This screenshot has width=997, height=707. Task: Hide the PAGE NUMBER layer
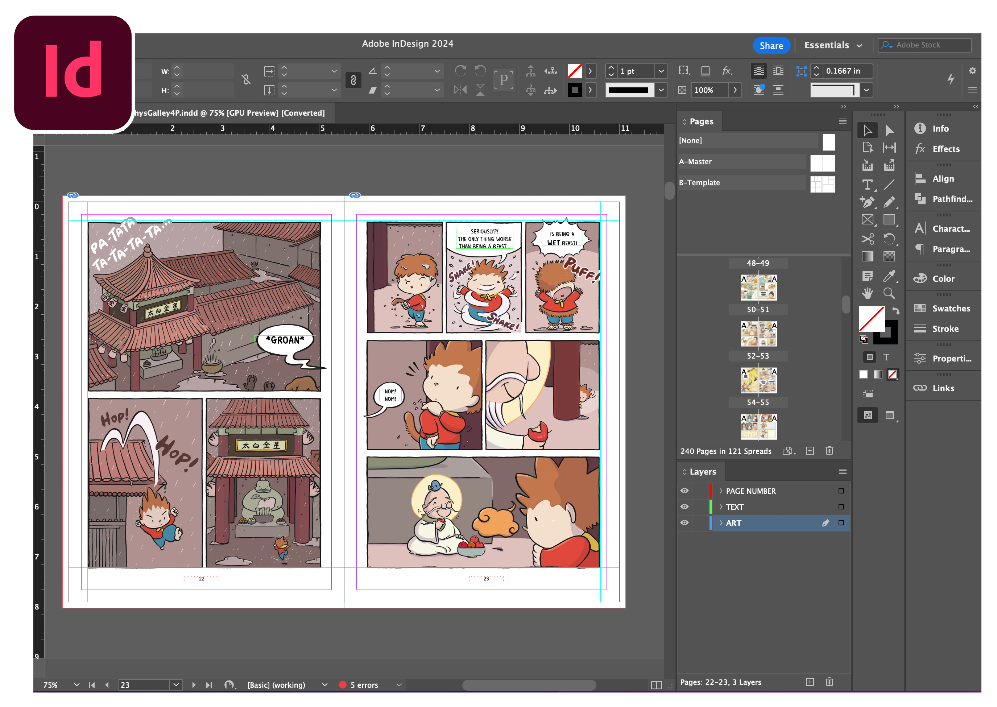click(x=684, y=491)
